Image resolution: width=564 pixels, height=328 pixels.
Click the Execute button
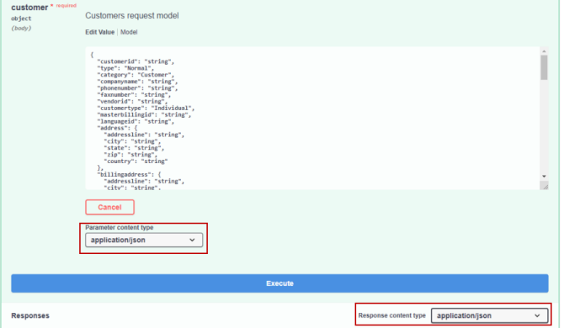pyautogui.click(x=279, y=283)
